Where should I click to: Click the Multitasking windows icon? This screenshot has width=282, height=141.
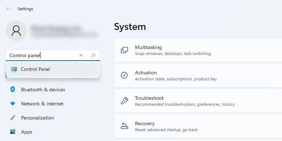[x=124, y=50]
